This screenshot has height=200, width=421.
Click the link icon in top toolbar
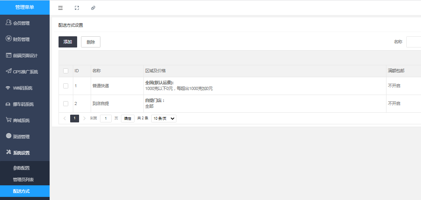coord(93,8)
